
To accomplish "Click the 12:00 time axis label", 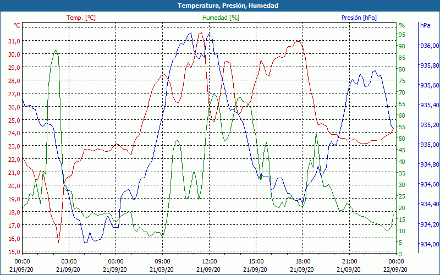I will pyautogui.click(x=209, y=262).
